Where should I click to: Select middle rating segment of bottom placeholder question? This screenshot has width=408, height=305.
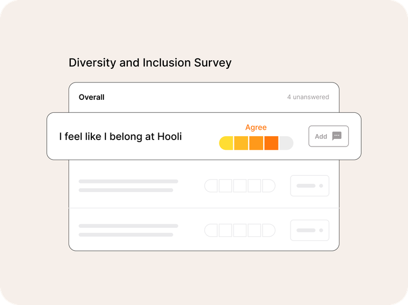(240, 231)
